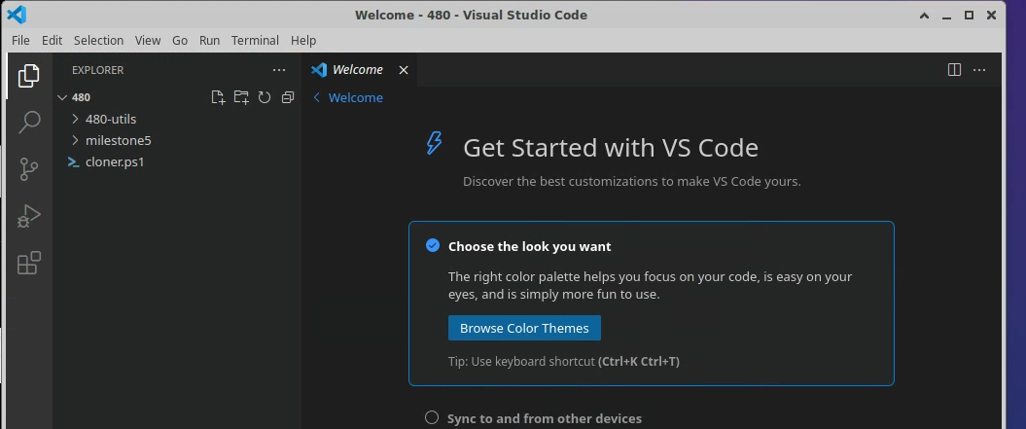Open the Go menu
The height and width of the screenshot is (429, 1026).
coord(180,40)
